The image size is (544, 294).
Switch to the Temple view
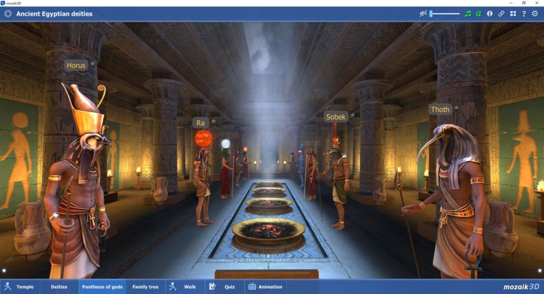tap(20, 287)
